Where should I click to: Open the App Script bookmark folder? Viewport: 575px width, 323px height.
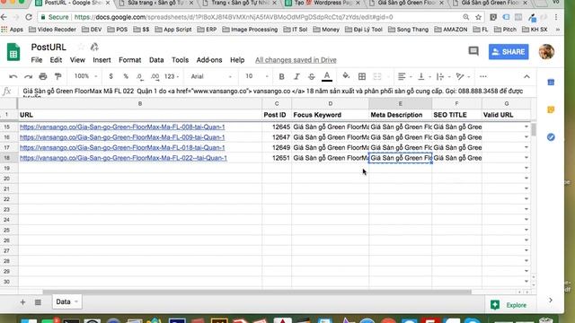click(x=173, y=30)
